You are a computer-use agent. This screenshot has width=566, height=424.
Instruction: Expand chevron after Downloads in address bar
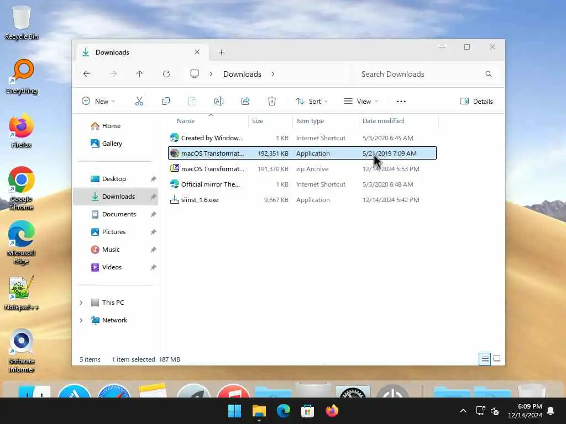273,74
